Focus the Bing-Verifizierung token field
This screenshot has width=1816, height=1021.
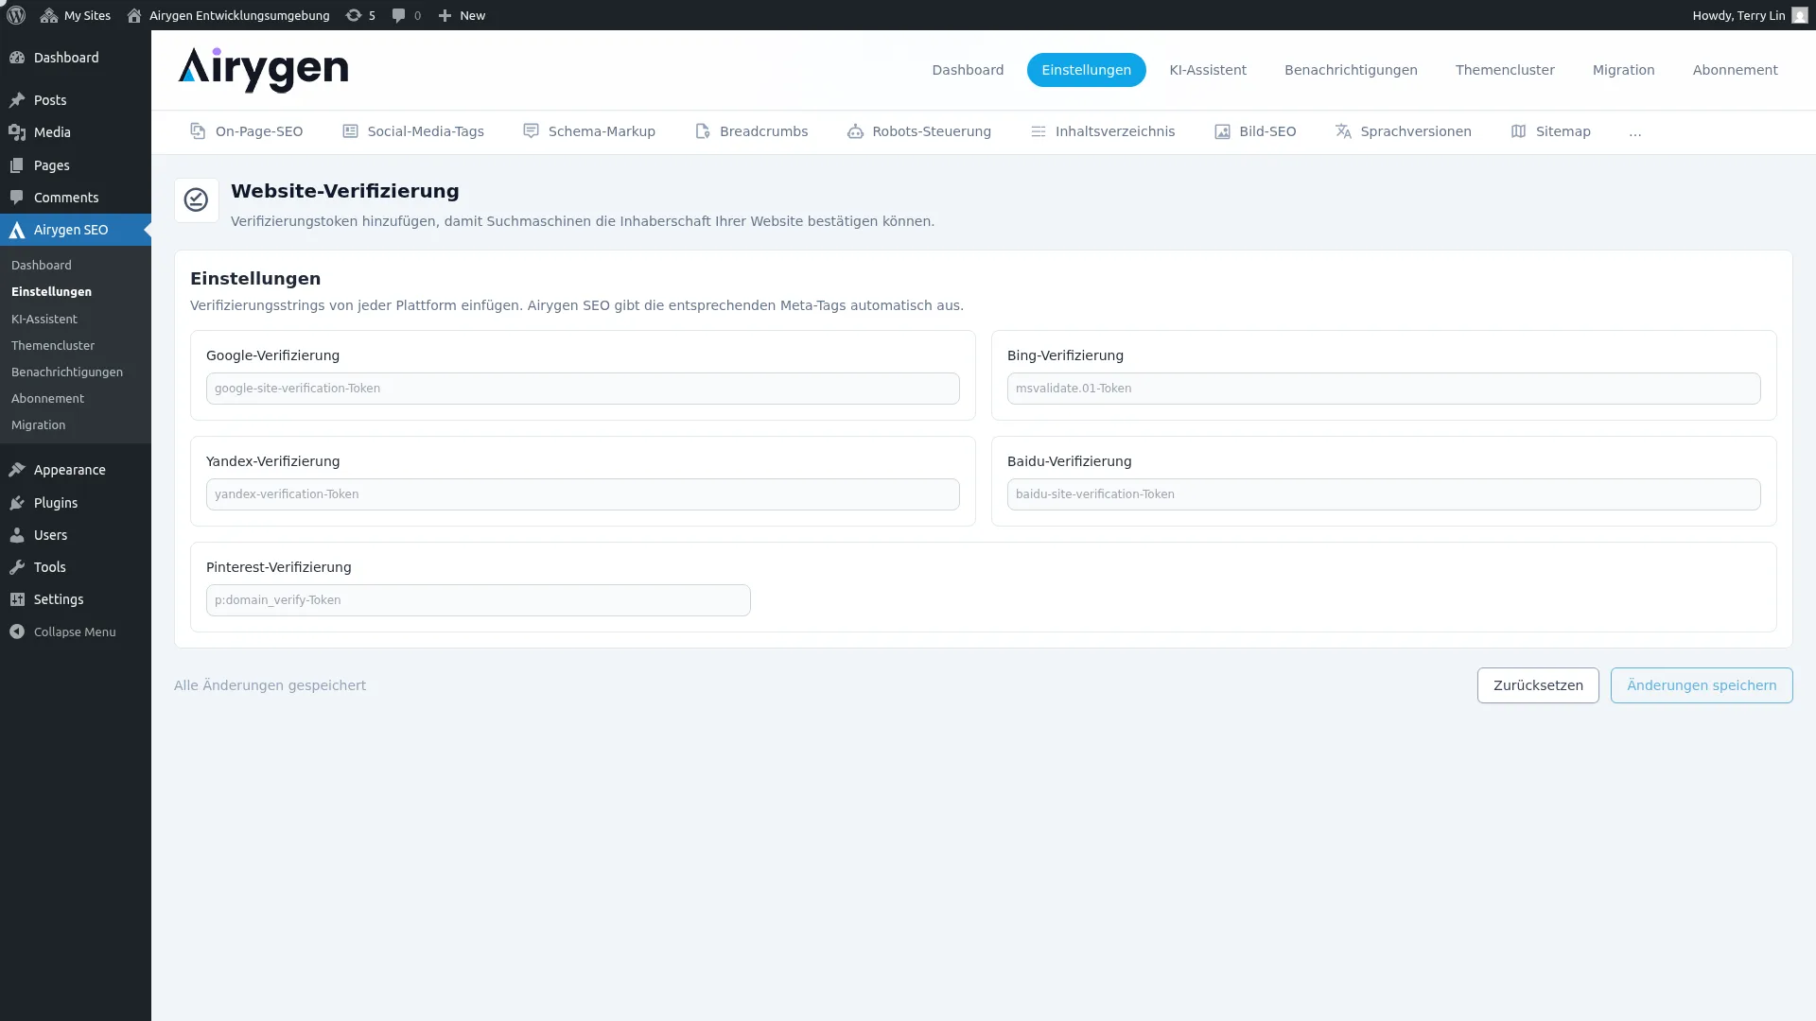click(x=1384, y=389)
